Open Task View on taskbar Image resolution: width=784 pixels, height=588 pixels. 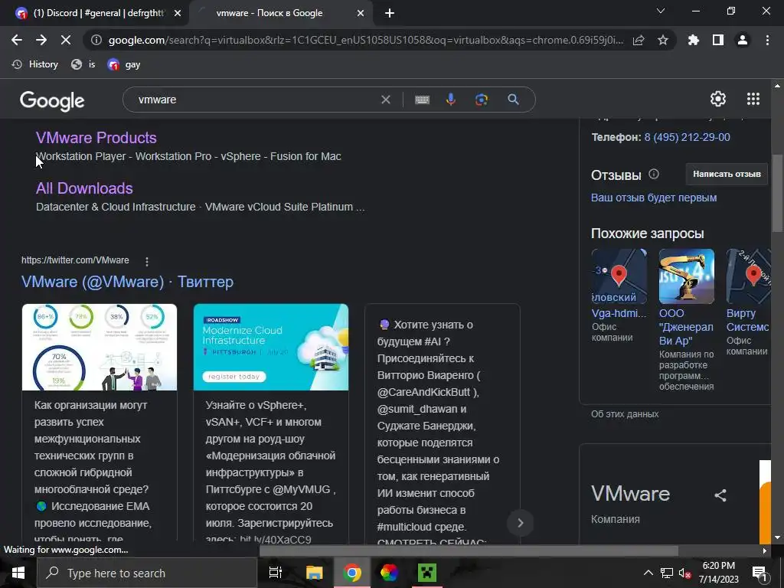(x=276, y=573)
